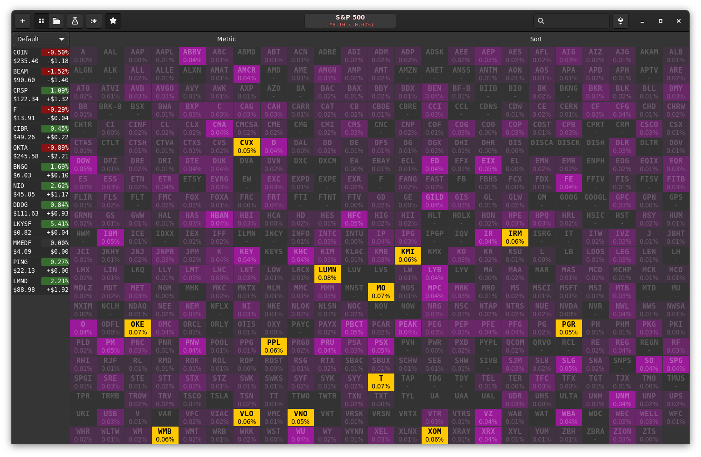Click the yellow XOM tile
The height and width of the screenshot is (457, 701).
pyautogui.click(x=434, y=435)
